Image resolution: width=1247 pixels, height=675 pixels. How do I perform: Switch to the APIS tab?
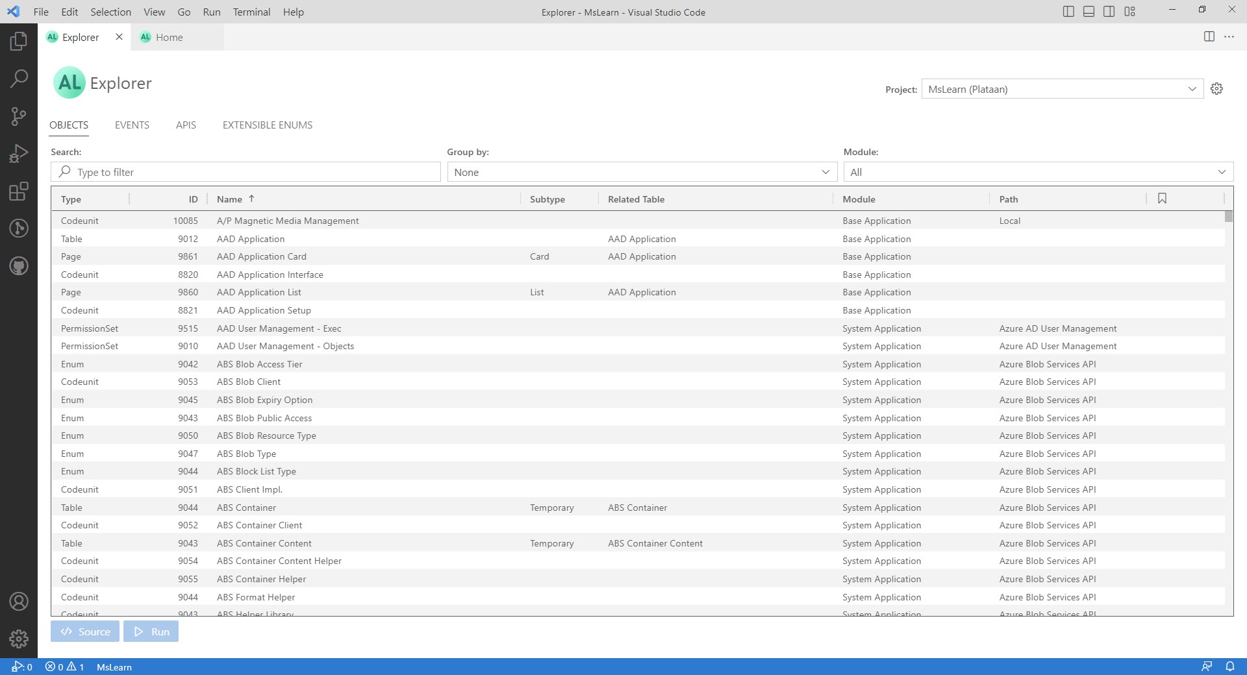click(x=186, y=125)
